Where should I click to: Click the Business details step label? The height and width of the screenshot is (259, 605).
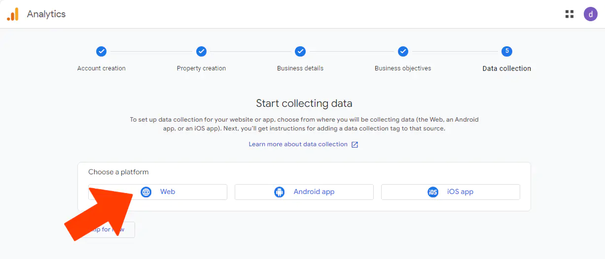coord(300,68)
